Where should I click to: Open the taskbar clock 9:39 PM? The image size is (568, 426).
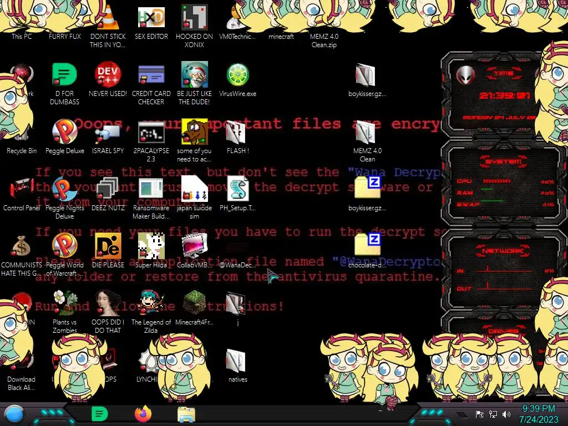539,414
